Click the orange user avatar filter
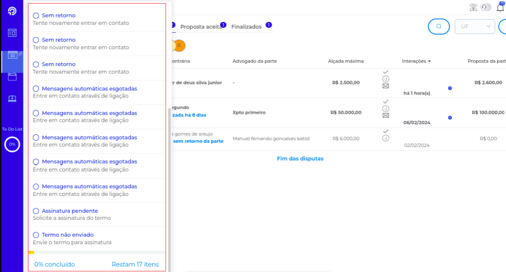 click(x=179, y=45)
